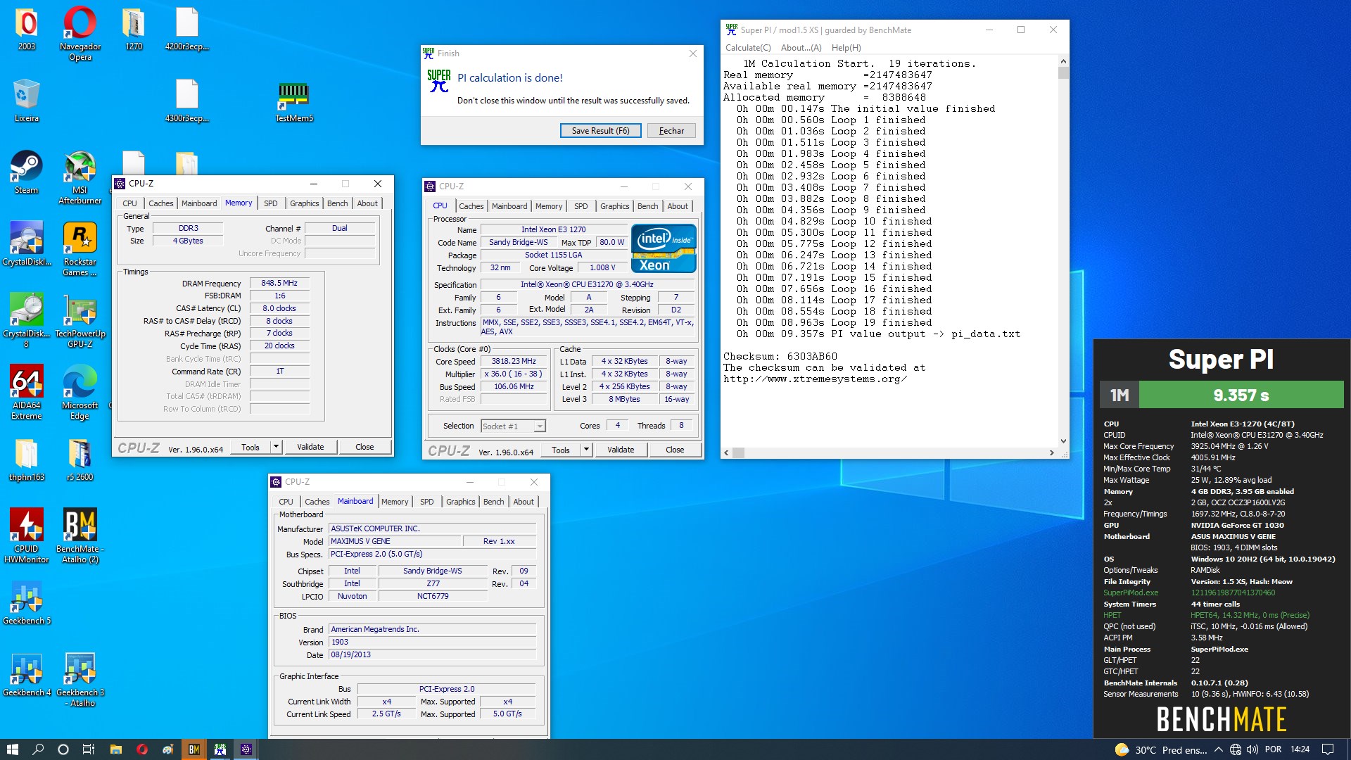Launch AIDA64 Extreme from the desktop
Image resolution: width=1351 pixels, height=760 pixels.
click(27, 393)
